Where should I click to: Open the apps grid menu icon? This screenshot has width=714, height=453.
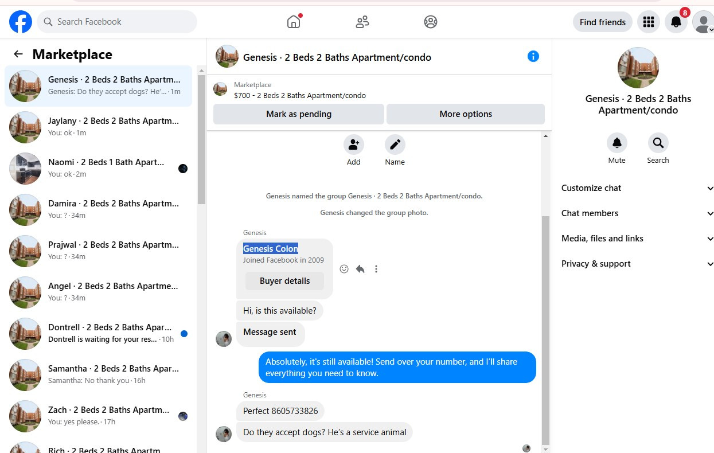click(x=649, y=22)
